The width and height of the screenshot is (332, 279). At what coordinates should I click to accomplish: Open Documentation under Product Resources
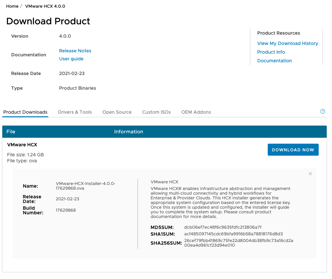coord(274,61)
